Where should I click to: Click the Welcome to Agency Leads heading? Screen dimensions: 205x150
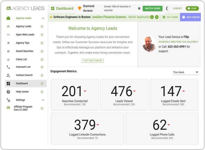click(x=93, y=28)
